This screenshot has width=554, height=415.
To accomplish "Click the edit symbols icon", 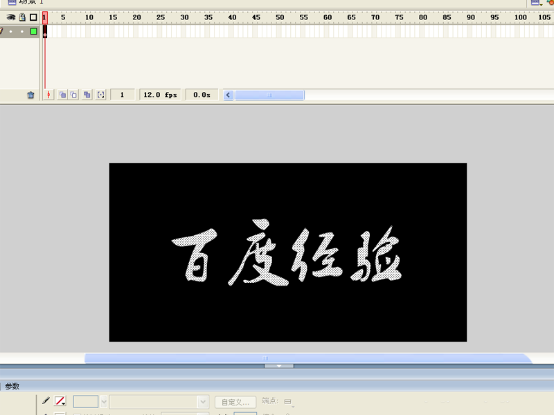I will coord(550,3).
